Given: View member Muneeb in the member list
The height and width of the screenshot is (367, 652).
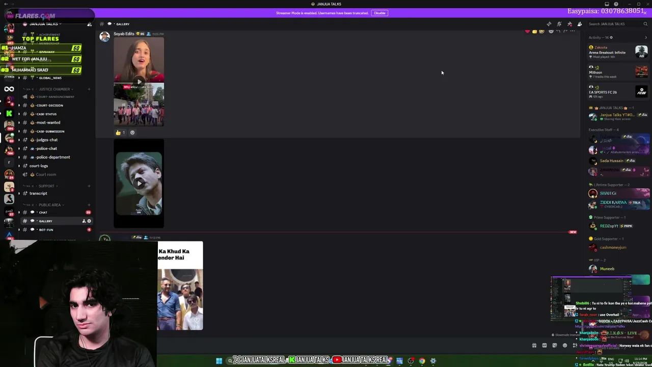Looking at the screenshot, I should tap(618, 269).
